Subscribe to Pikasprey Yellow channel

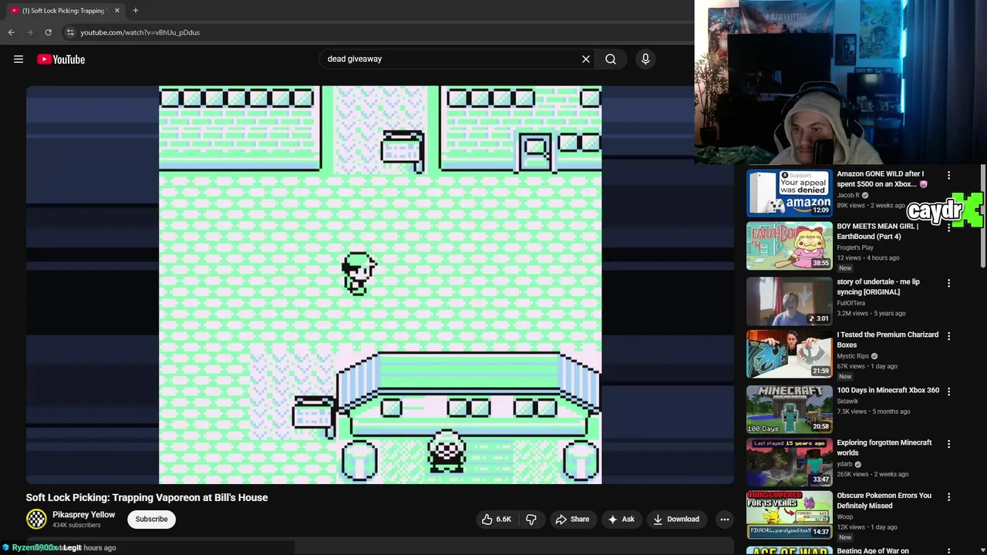[151, 519]
